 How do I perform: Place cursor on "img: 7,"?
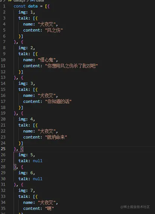[x=27, y=190]
